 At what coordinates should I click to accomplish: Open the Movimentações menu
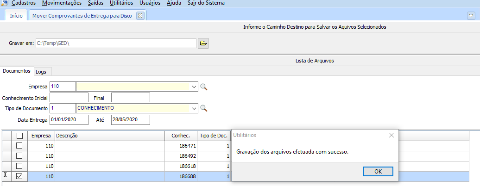coord(61,3)
